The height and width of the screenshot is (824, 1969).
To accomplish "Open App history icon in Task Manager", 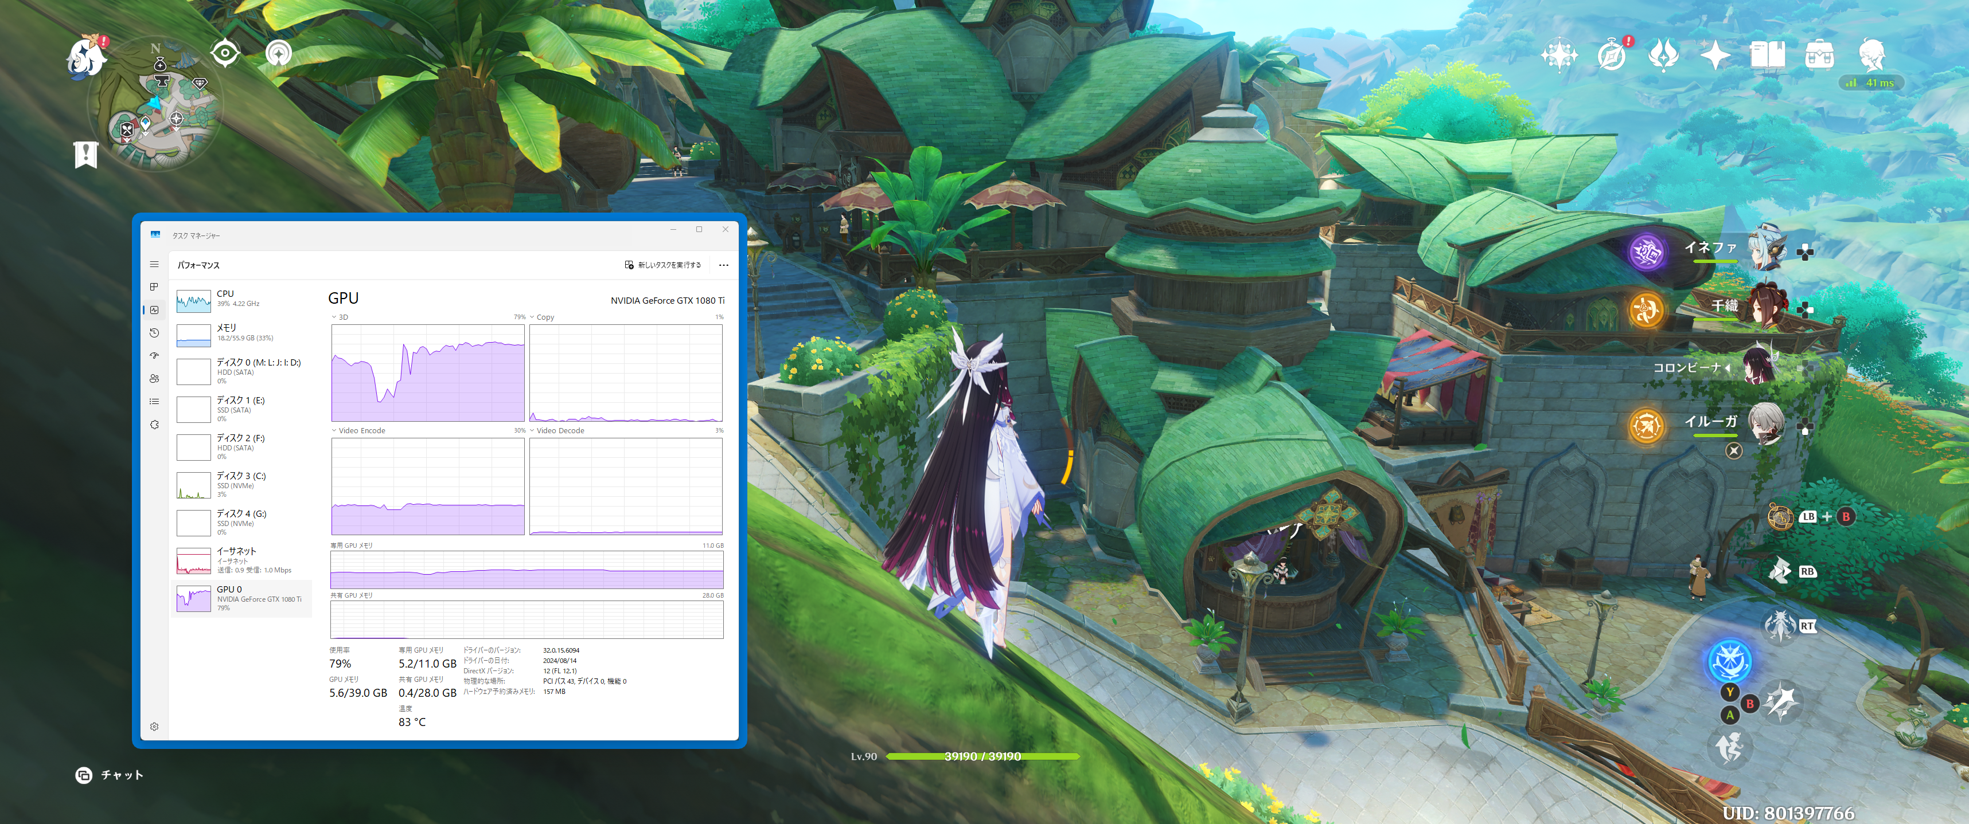I will click(x=154, y=333).
